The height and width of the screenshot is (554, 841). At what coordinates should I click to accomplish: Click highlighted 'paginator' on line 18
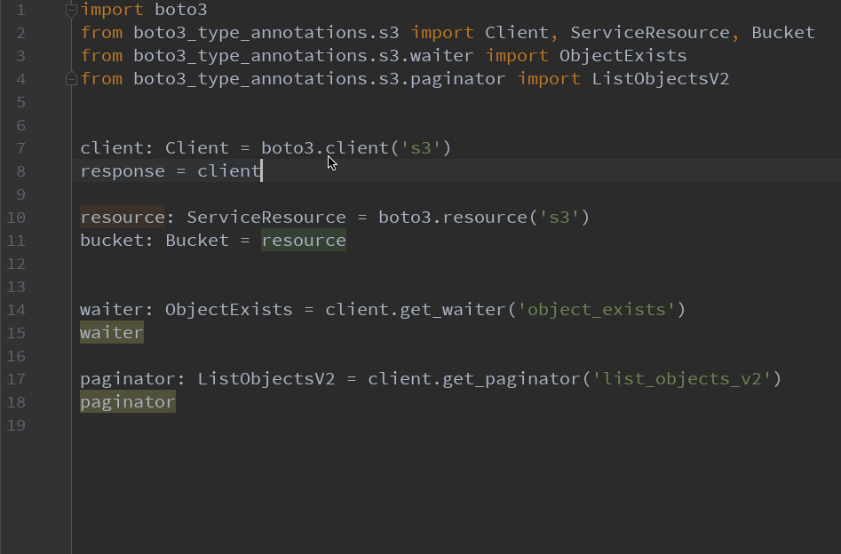tap(128, 401)
